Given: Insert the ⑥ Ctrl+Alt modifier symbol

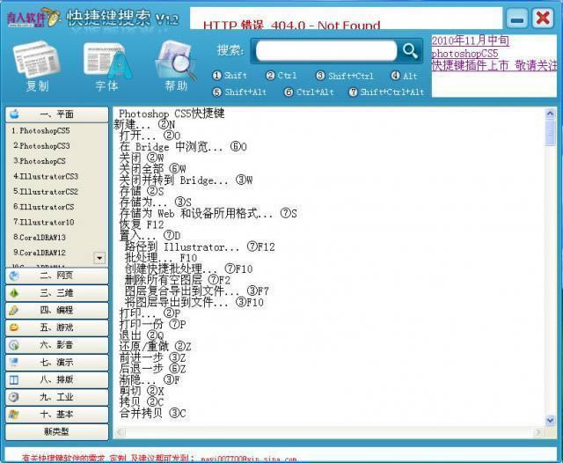Looking at the screenshot, I should pos(309,92).
